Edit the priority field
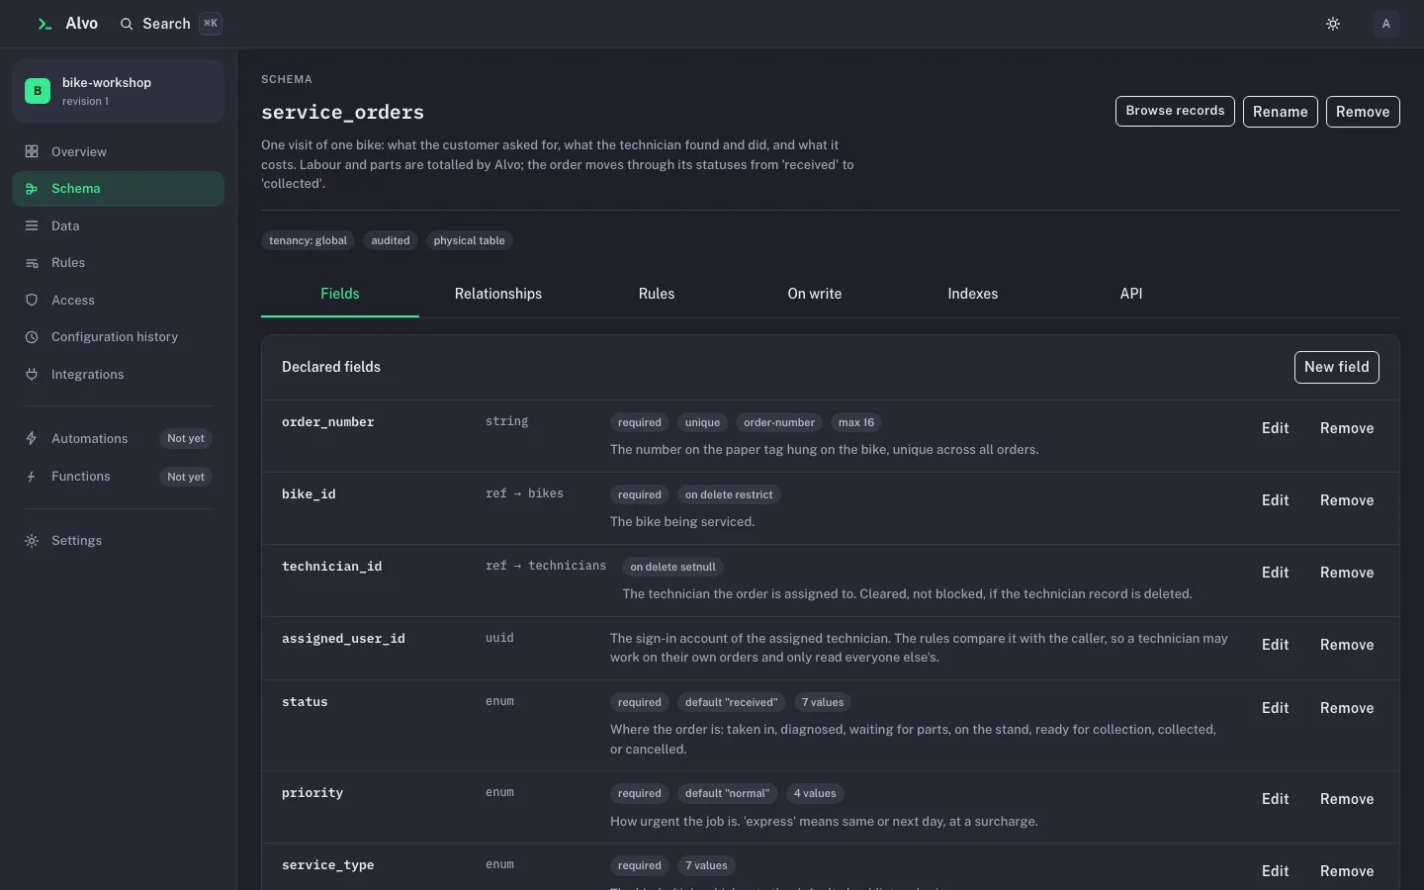 pyautogui.click(x=1276, y=799)
